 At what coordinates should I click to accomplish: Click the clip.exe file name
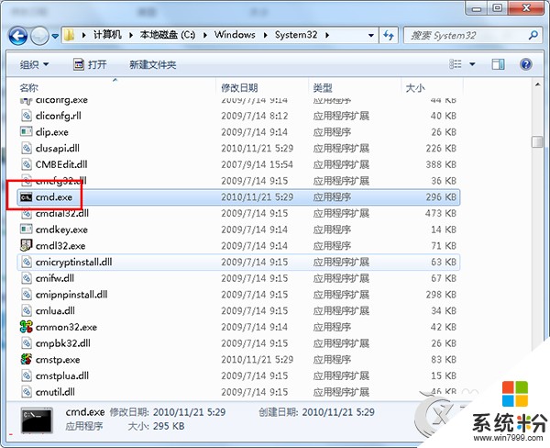[x=52, y=132]
